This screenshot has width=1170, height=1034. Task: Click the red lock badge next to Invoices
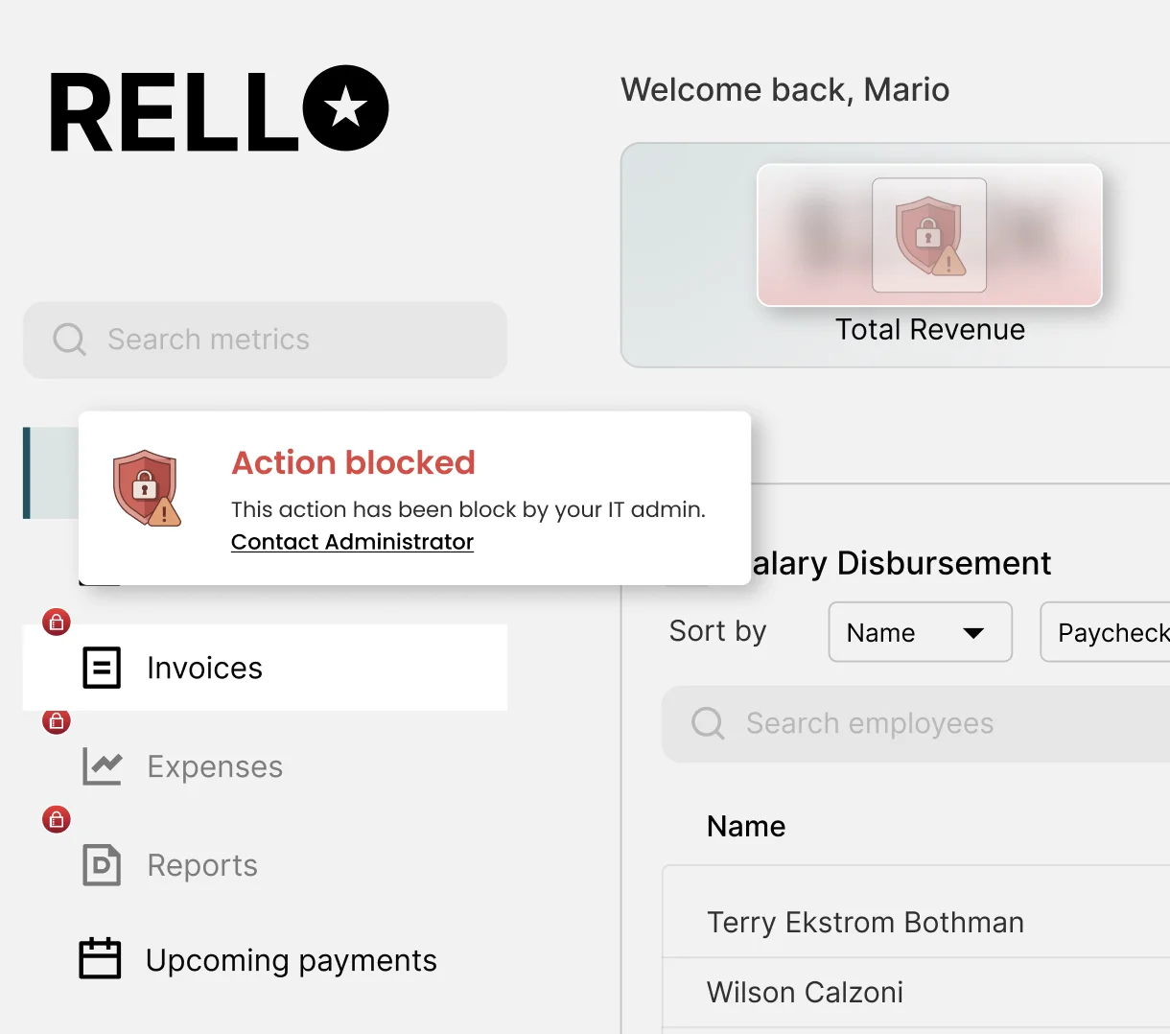56,623
